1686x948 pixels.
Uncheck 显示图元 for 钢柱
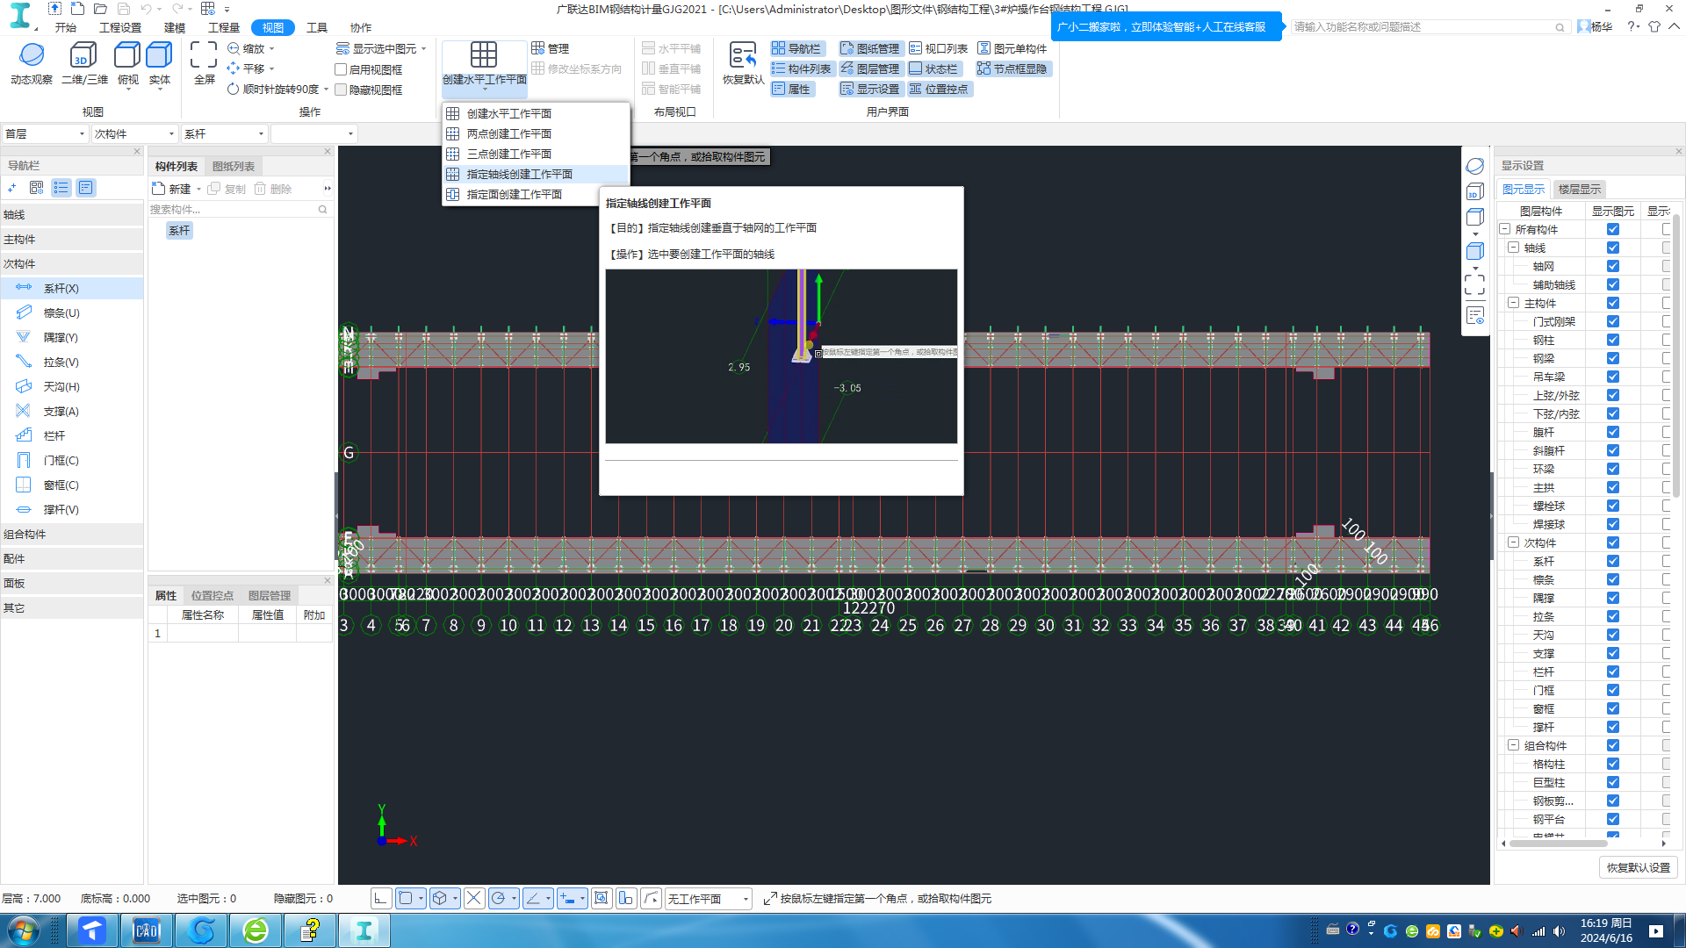pos(1612,340)
